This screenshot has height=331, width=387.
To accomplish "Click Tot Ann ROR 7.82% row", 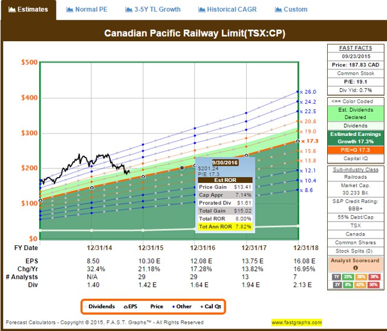I will pos(225,227).
